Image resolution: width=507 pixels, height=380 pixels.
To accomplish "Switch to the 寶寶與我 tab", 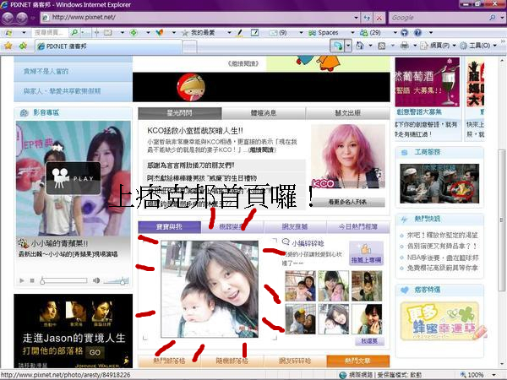I will point(169,227).
